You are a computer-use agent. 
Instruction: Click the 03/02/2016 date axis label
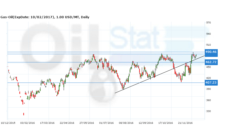pyautogui.click(x=28, y=123)
